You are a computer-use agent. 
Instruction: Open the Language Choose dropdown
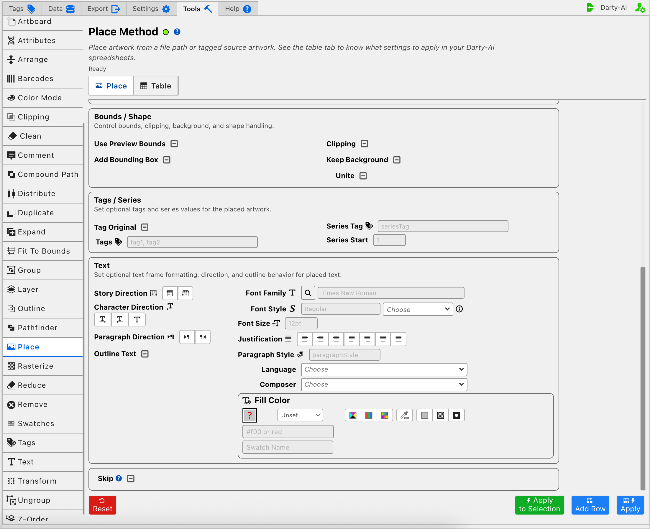(x=384, y=369)
